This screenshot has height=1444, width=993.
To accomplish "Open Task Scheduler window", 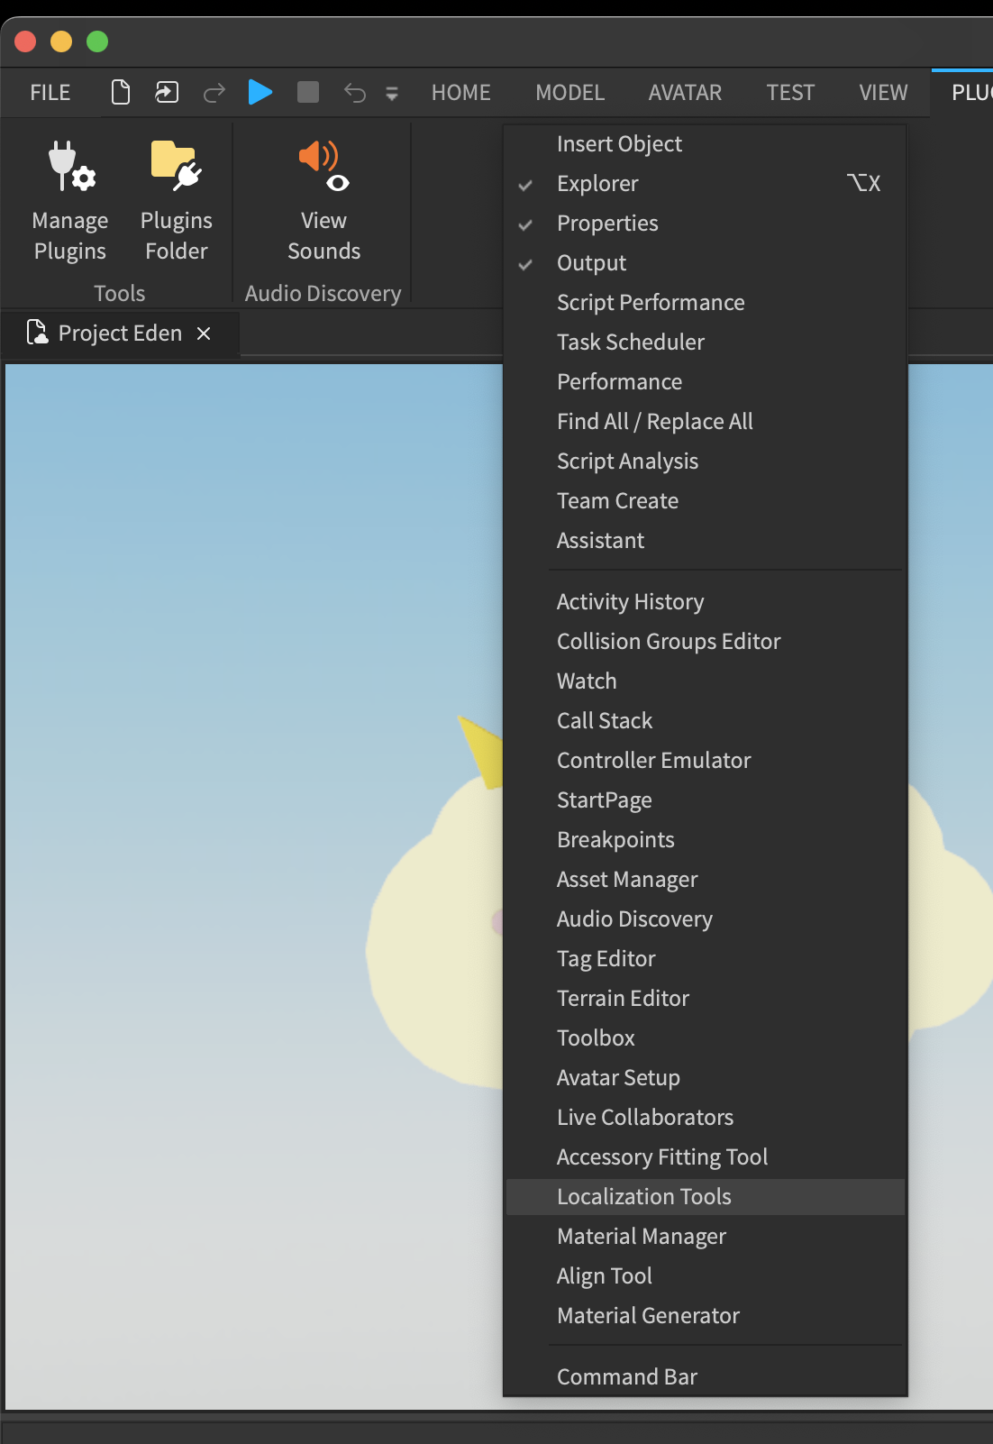I will tap(706, 343).
